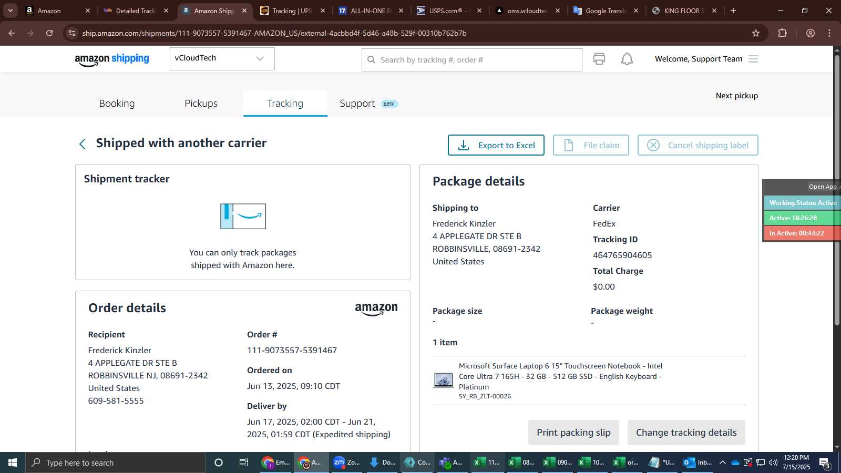Go back using the chevron arrow
841x473 pixels.
(82, 144)
